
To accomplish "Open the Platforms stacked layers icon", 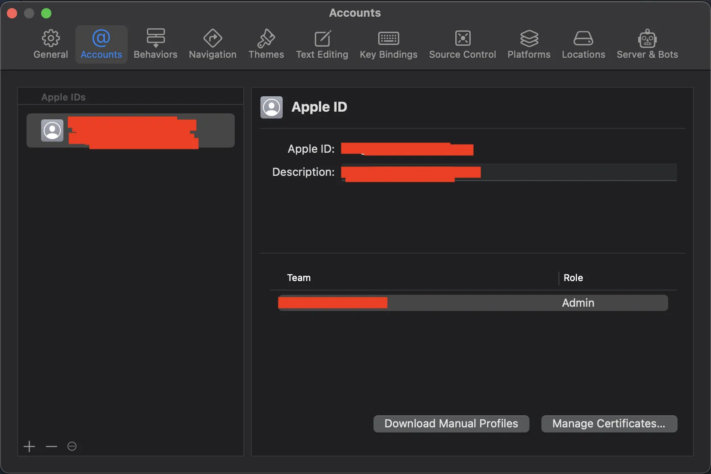I will [x=529, y=39].
